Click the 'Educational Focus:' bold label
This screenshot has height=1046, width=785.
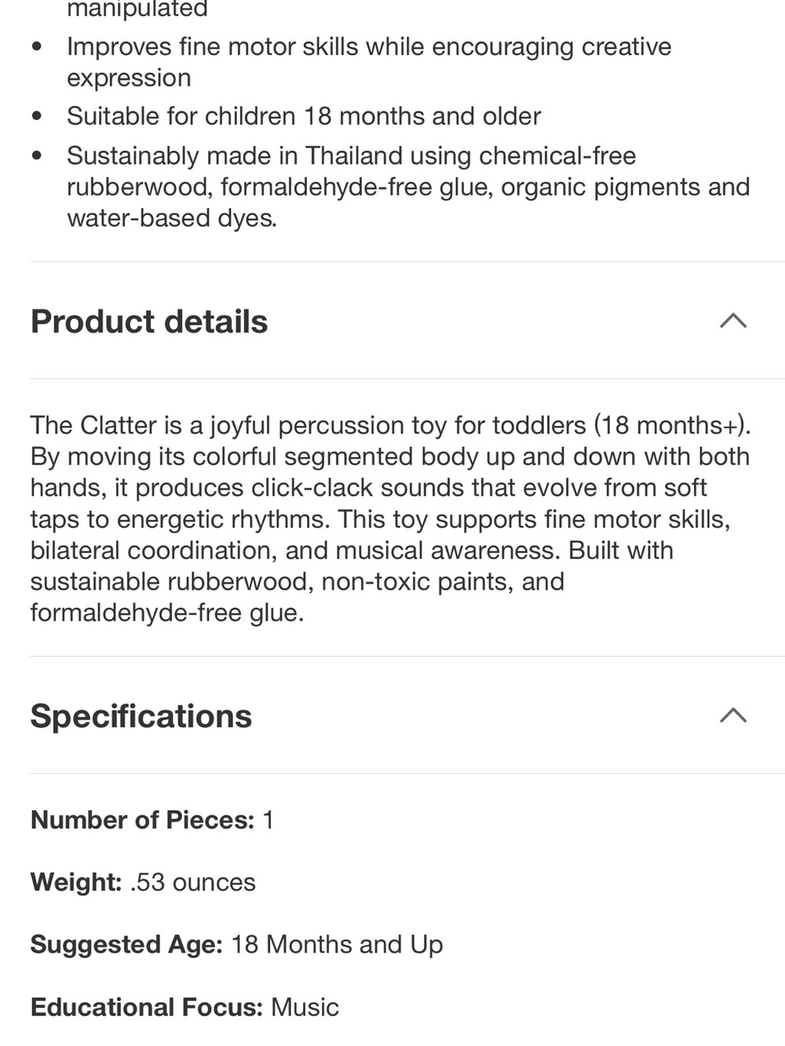point(147,1007)
